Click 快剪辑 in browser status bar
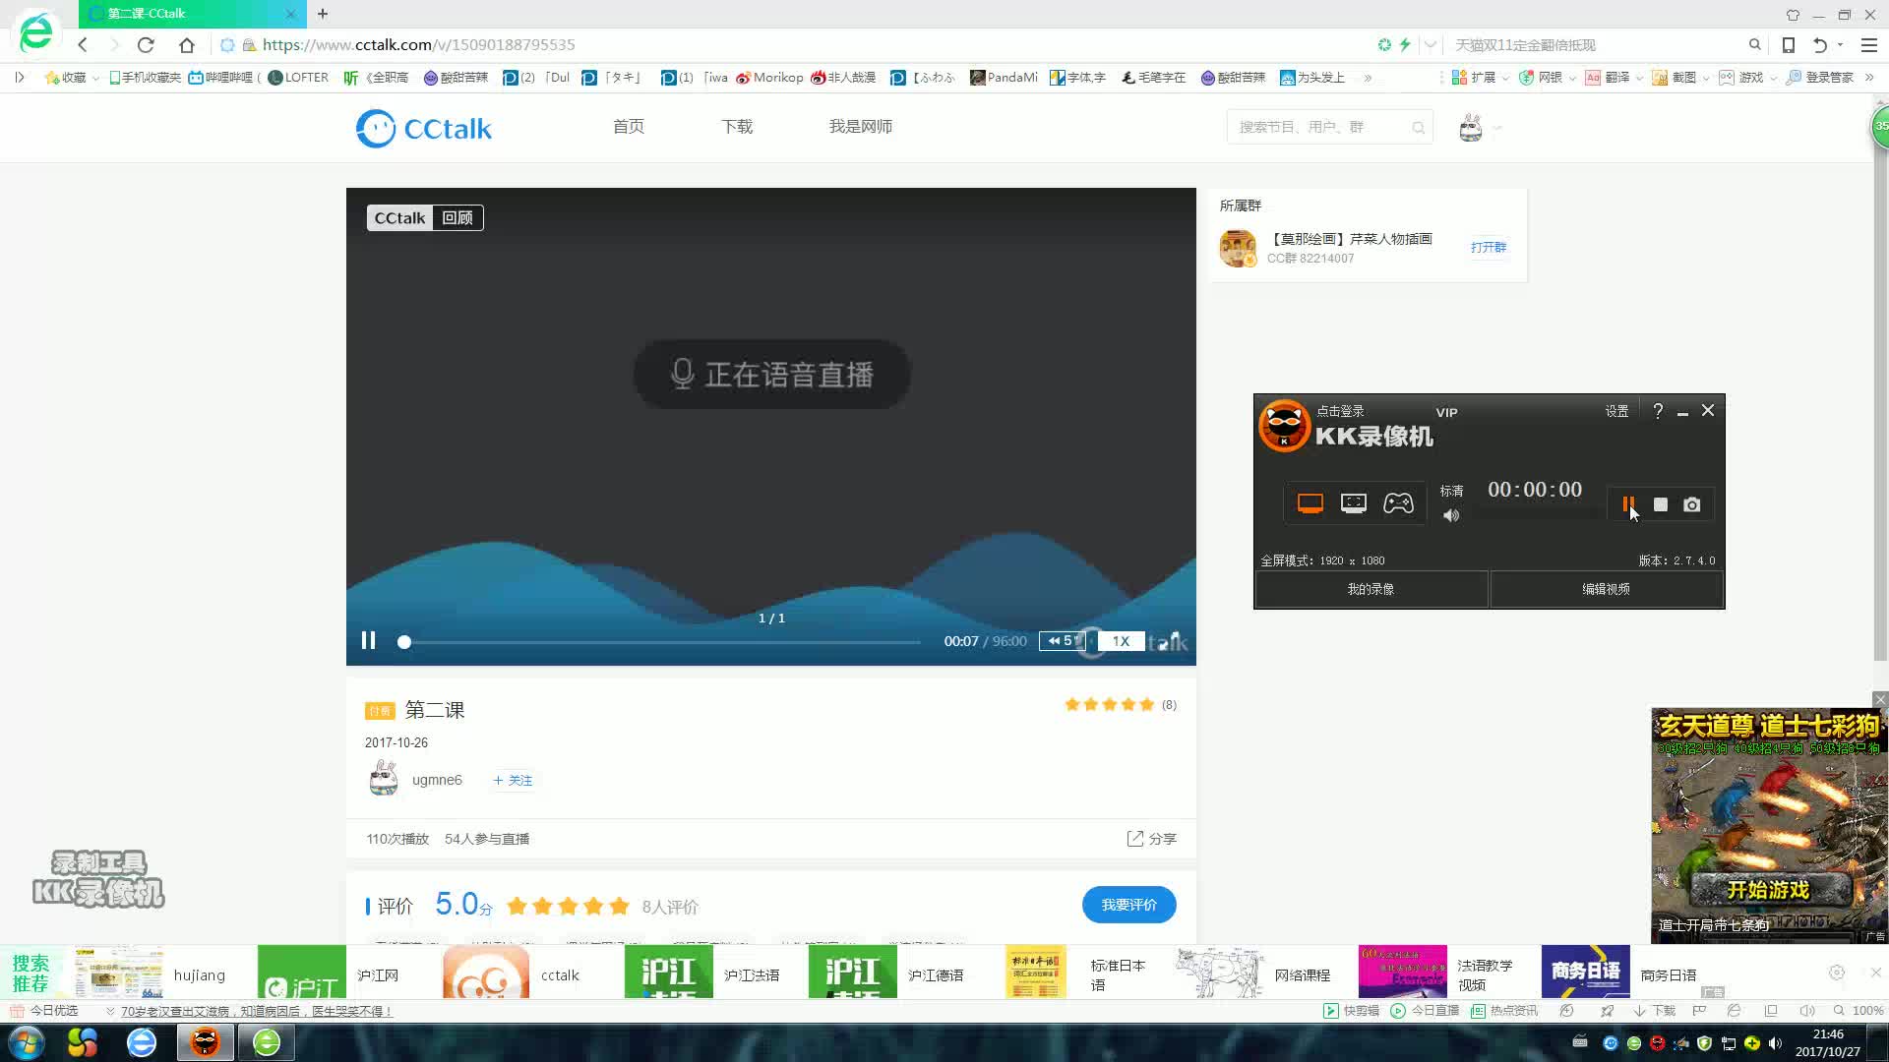The image size is (1889, 1062). (x=1351, y=1011)
